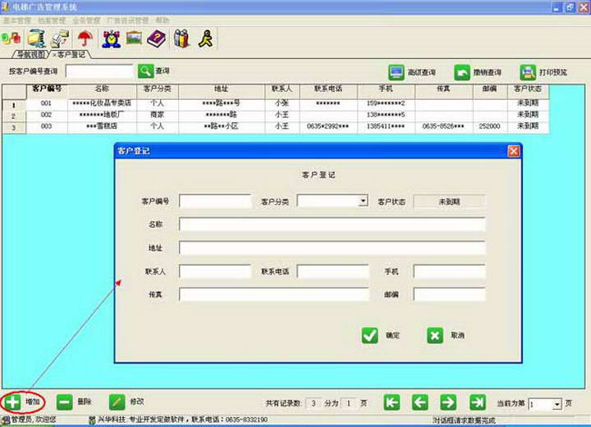This screenshot has height=427, width=591.
Task: Open 打印预览 print preview icon
Action: [x=528, y=72]
